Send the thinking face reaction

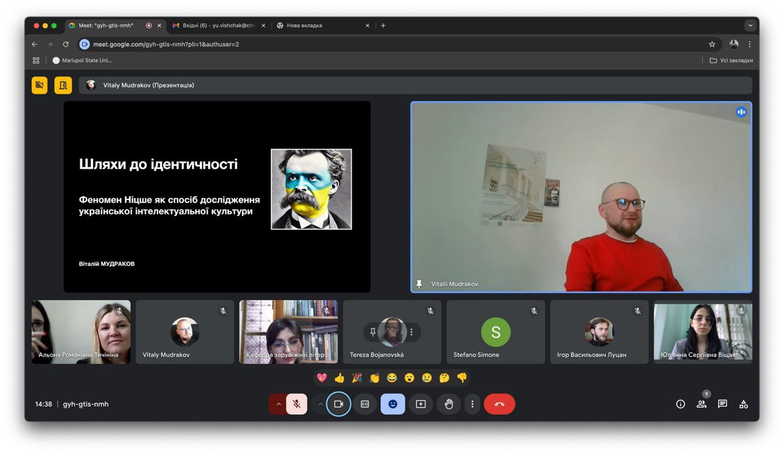[445, 378]
